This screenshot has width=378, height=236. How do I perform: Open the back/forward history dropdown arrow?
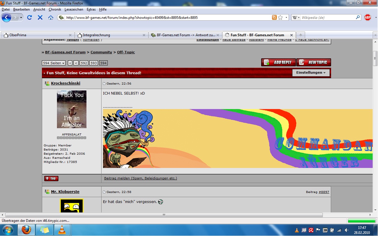(22, 18)
